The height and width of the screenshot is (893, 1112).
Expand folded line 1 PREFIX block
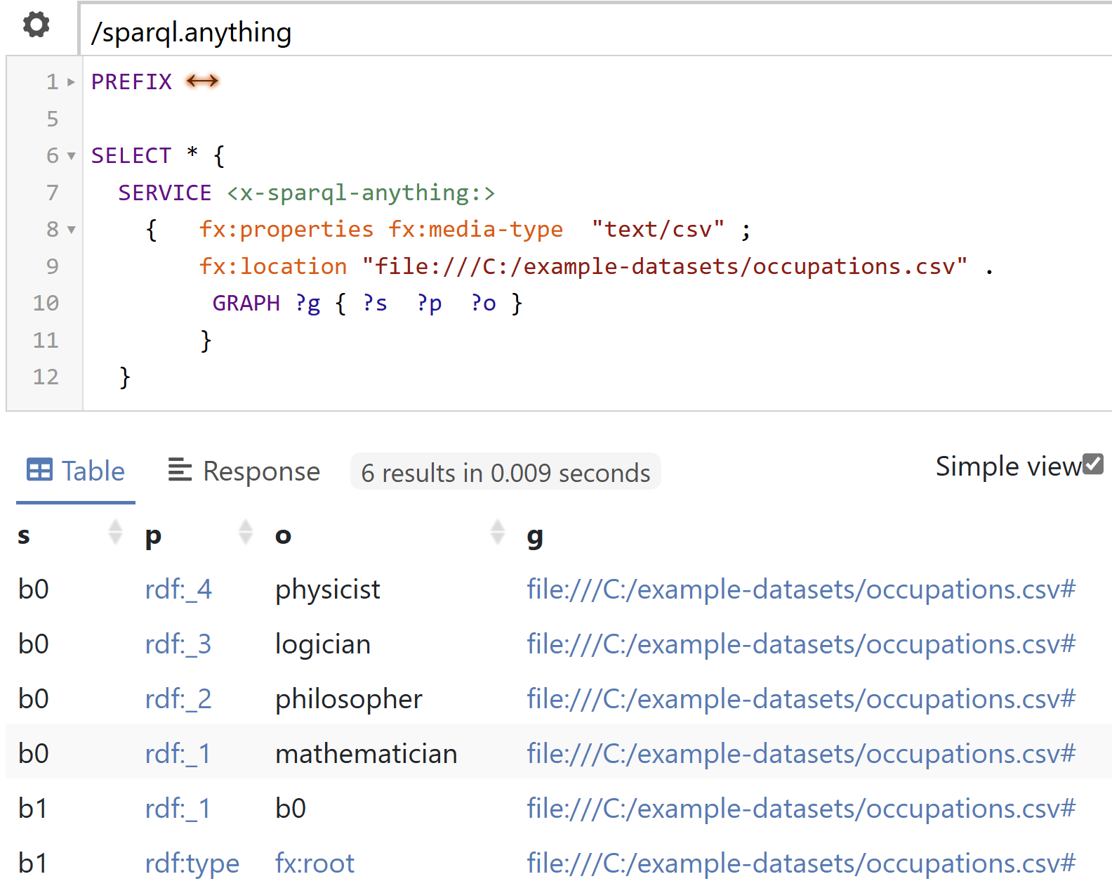pyautogui.click(x=71, y=82)
